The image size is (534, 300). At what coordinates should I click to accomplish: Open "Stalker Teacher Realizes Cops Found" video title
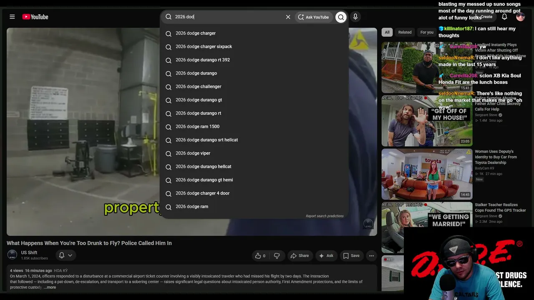[x=500, y=207]
